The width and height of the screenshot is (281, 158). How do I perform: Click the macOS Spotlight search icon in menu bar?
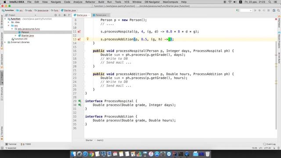pyautogui.click(x=270, y=2)
